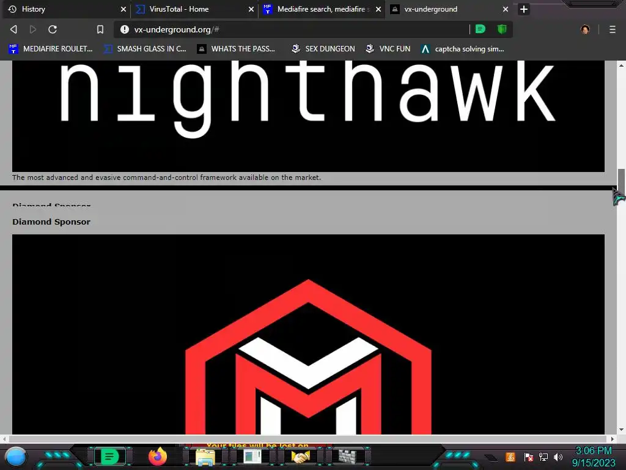Screen dimensions: 626x470
Task: Open the green shield extension icon
Action: [502, 29]
